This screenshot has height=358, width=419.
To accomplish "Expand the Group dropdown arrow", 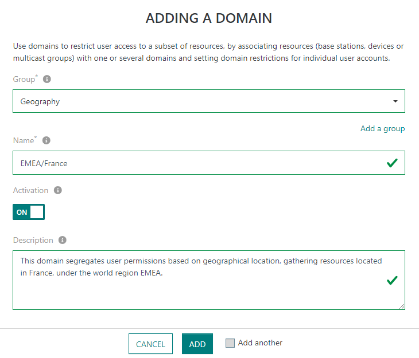I will tap(395, 101).
